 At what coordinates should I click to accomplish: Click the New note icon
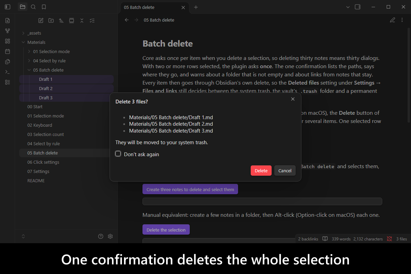[41, 21]
